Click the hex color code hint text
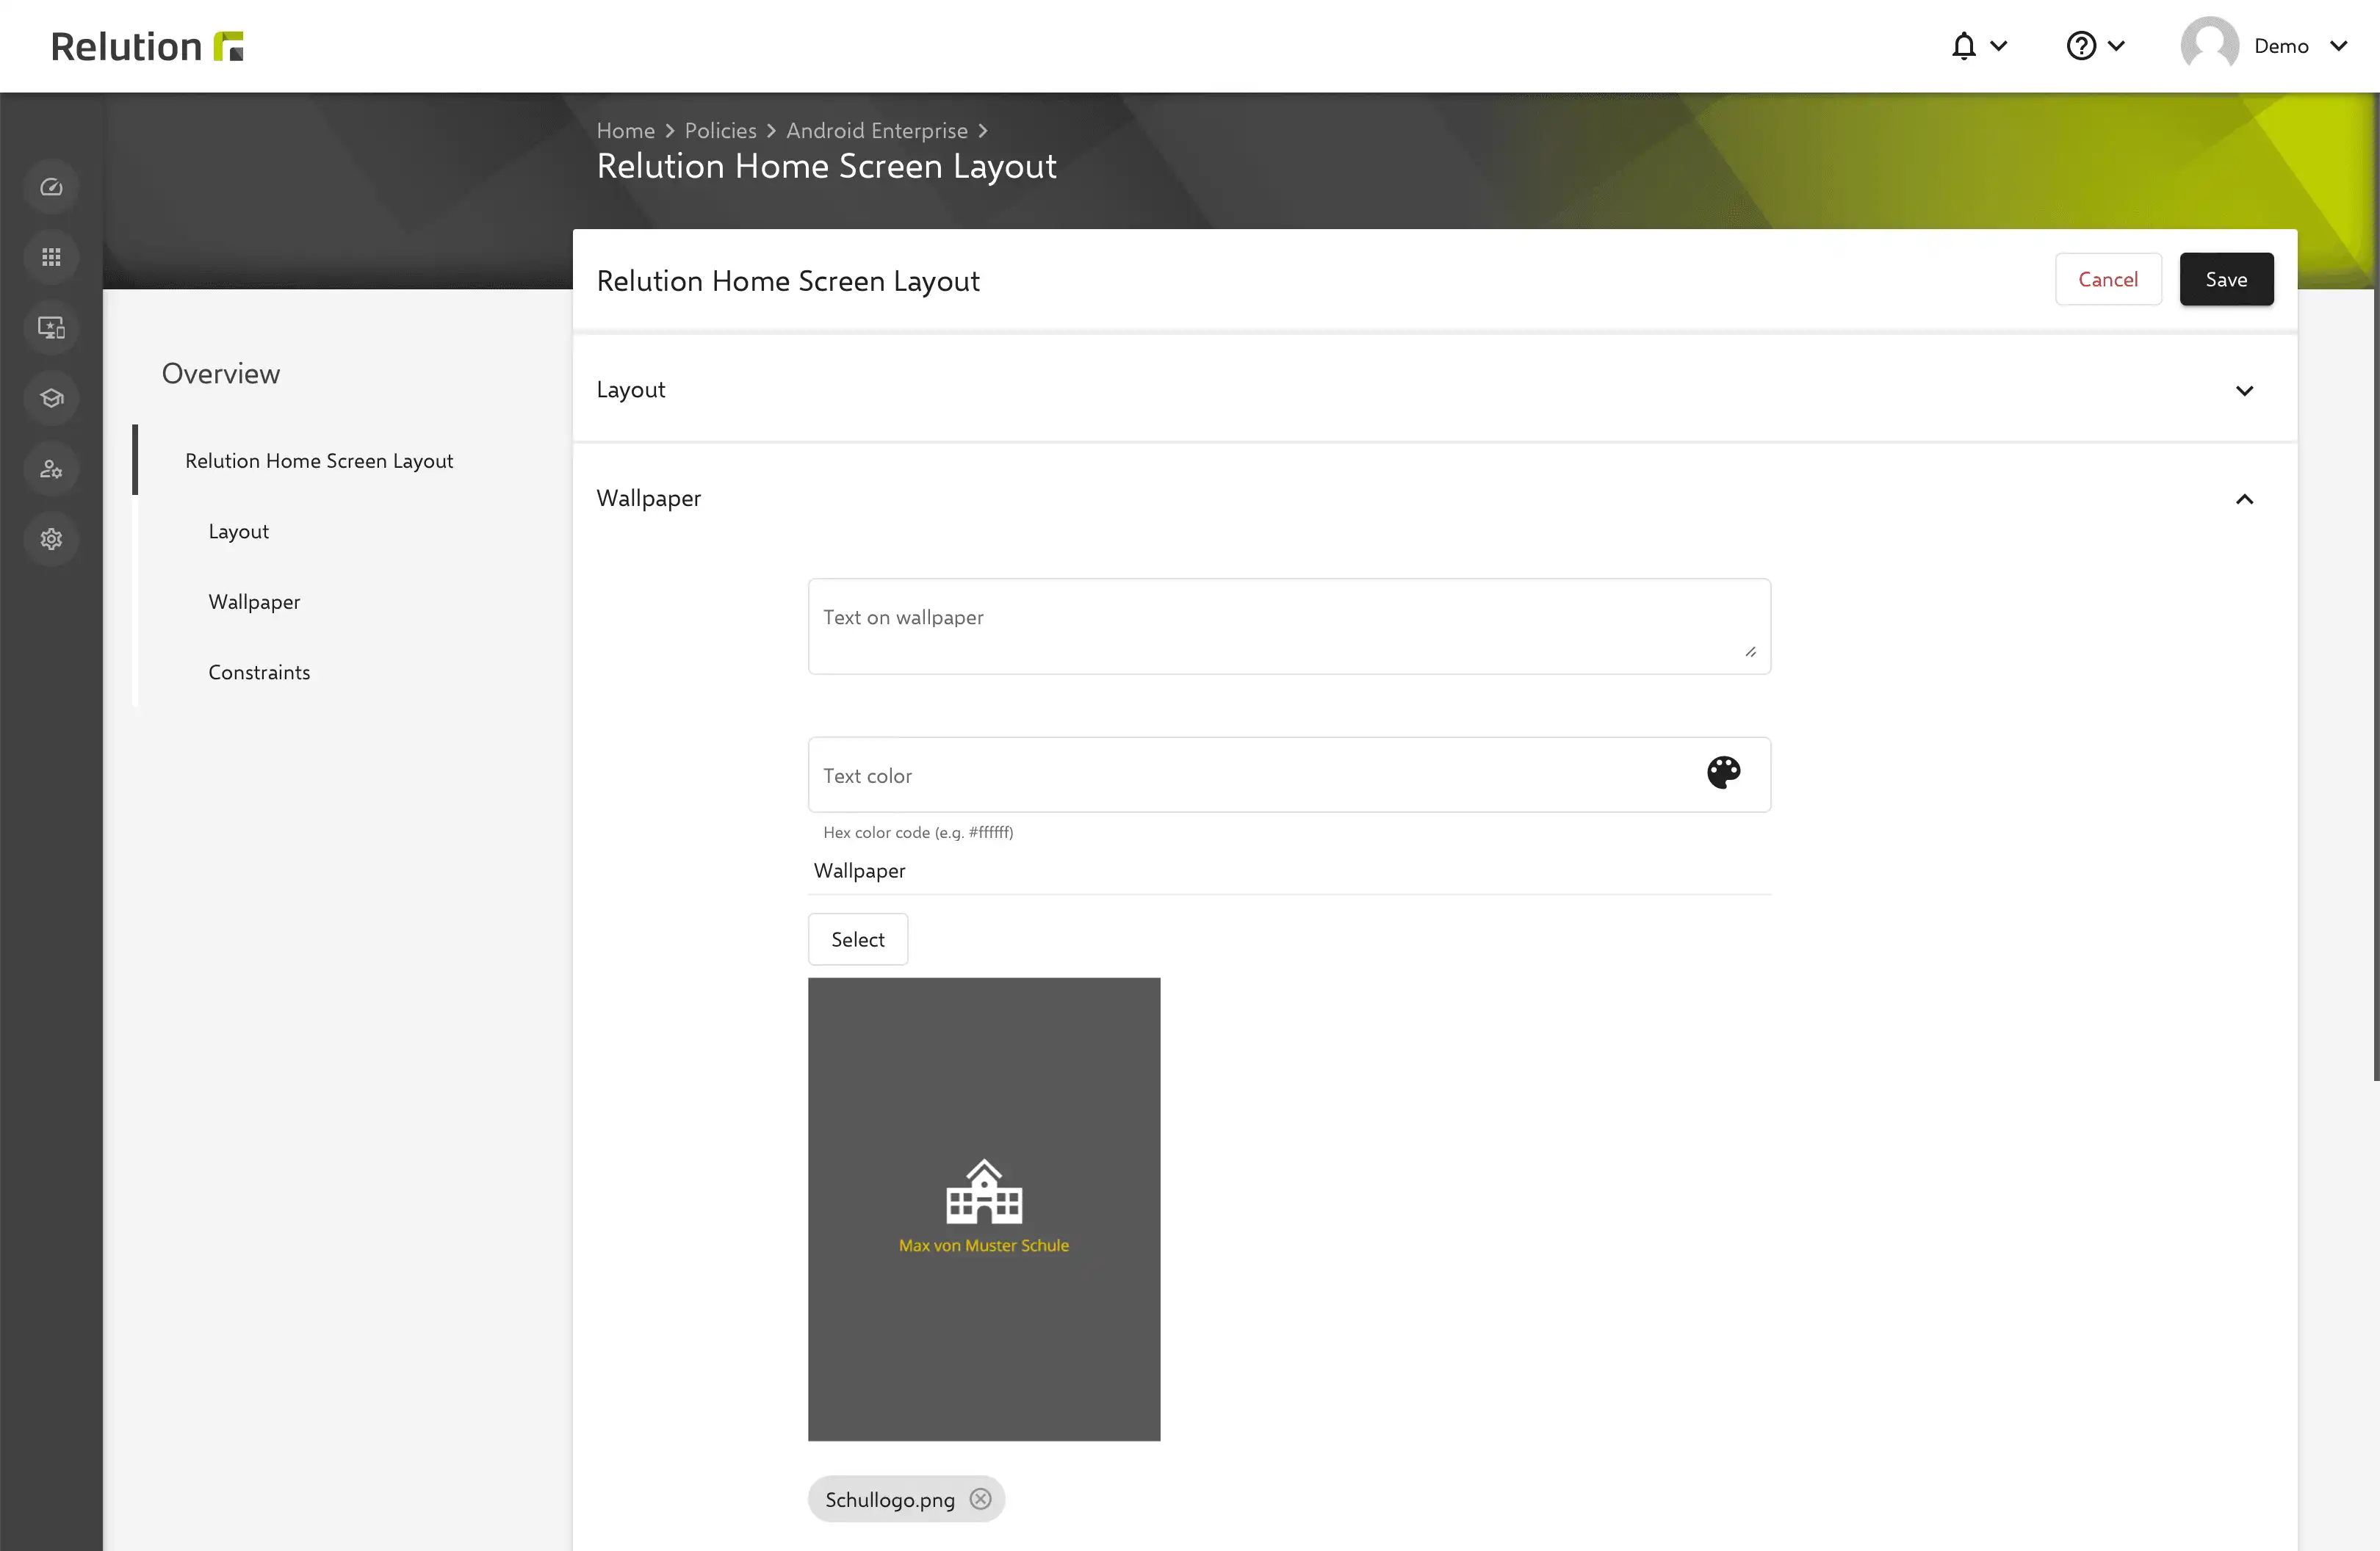This screenshot has width=2380, height=1551. pos(918,832)
